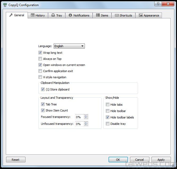177x169 pixels.
Task: Click the Shortcuts tab keyboard icon
Action: tap(116, 15)
